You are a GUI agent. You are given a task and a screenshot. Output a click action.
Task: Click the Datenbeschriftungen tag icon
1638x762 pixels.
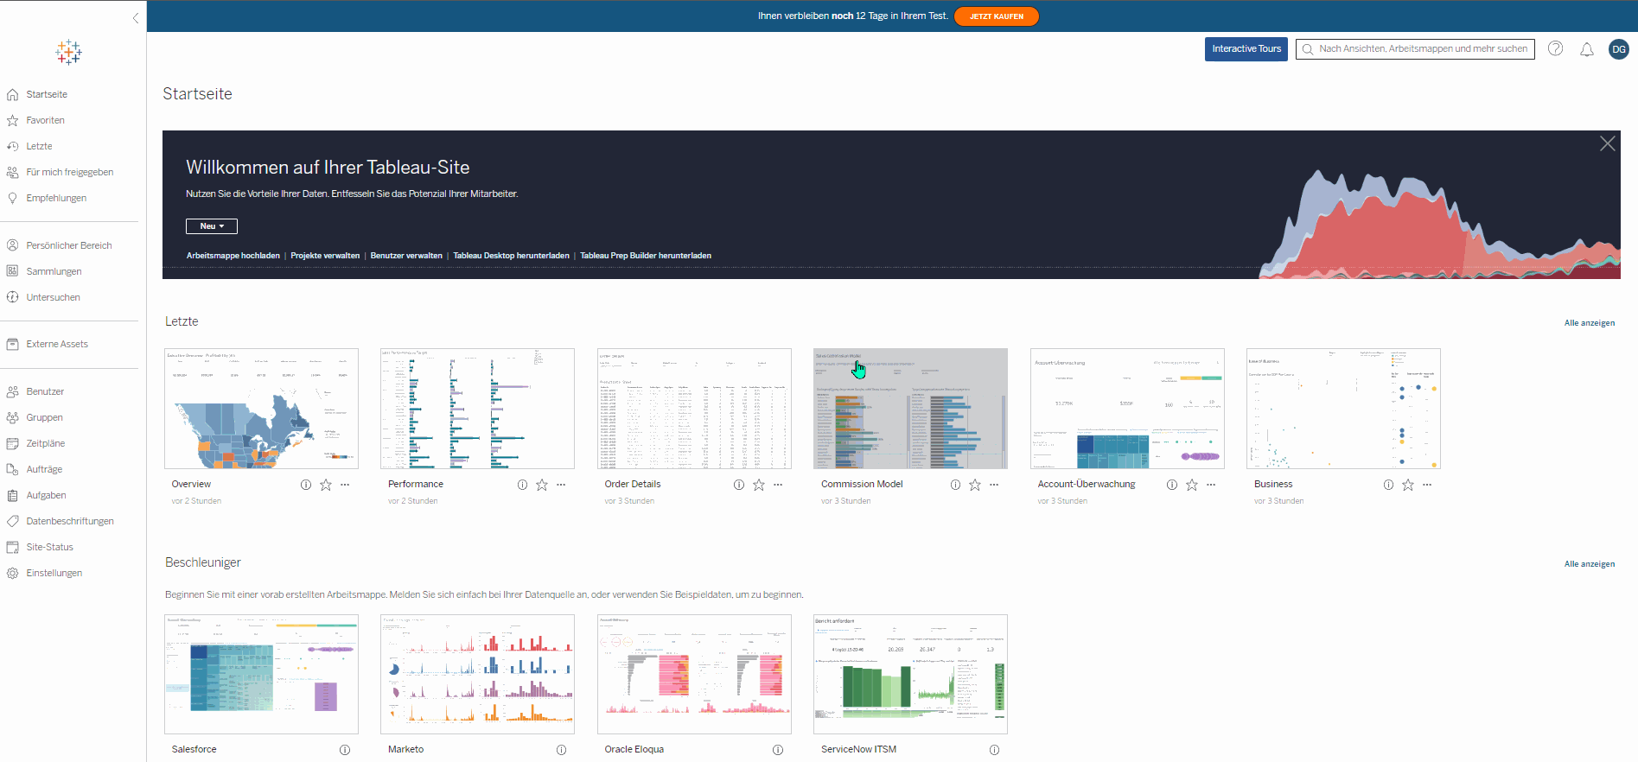(12, 521)
